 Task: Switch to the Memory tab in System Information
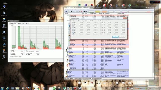coord(20,23)
